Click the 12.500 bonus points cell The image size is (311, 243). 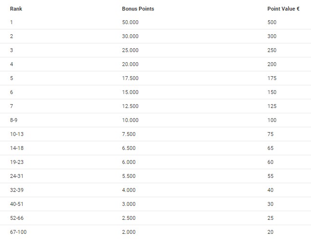(130, 106)
